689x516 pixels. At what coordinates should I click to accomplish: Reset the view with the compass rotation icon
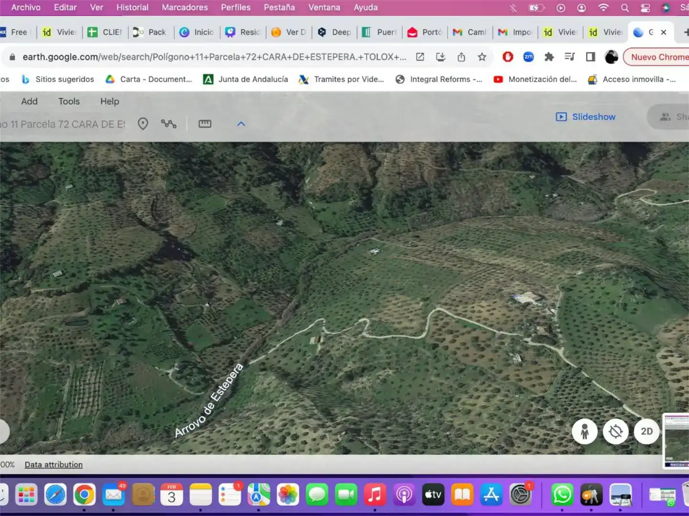(x=616, y=431)
